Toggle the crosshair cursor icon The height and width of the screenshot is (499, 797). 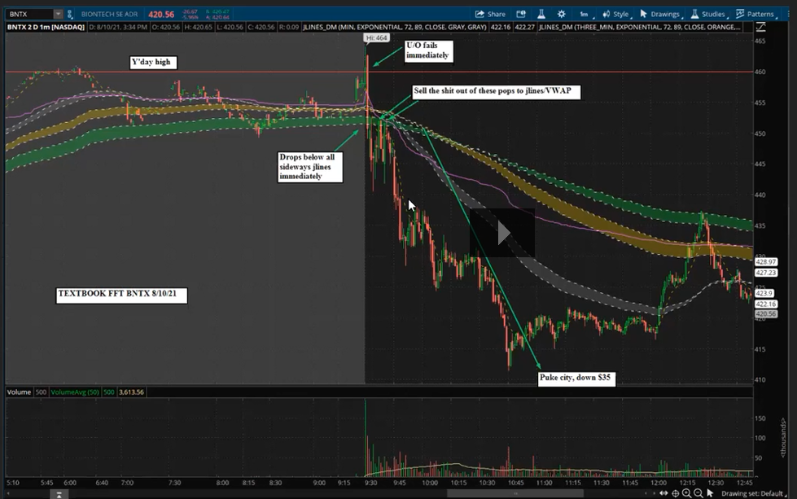[676, 493]
